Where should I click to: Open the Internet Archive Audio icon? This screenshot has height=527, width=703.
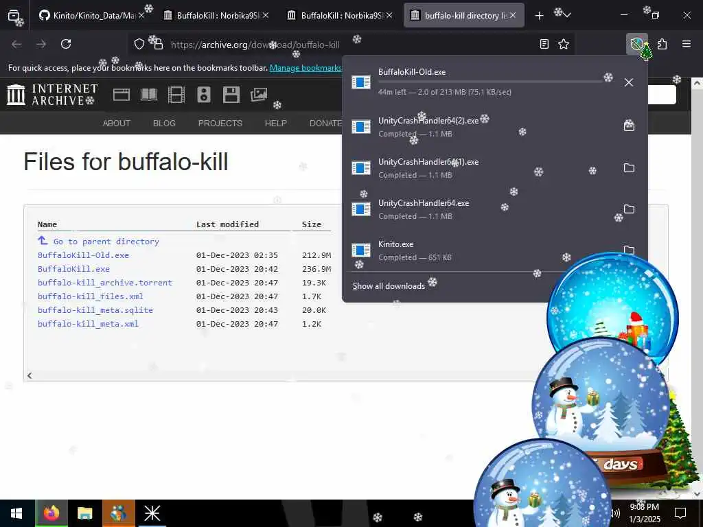click(x=204, y=95)
